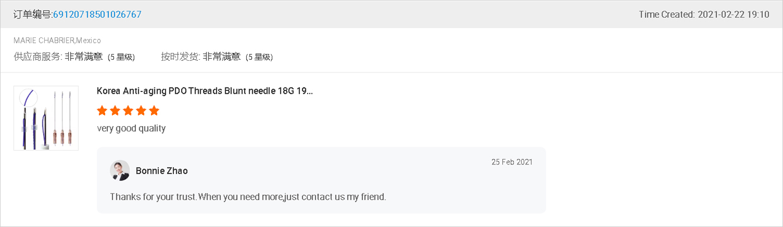783x227 pixels.
Task: Click 非常满意 next to 供应商服务
Action: [x=84, y=56]
